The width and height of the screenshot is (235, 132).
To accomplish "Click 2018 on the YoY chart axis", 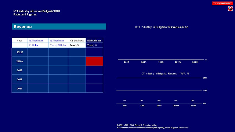I will pyautogui.click(x=142, y=106).
